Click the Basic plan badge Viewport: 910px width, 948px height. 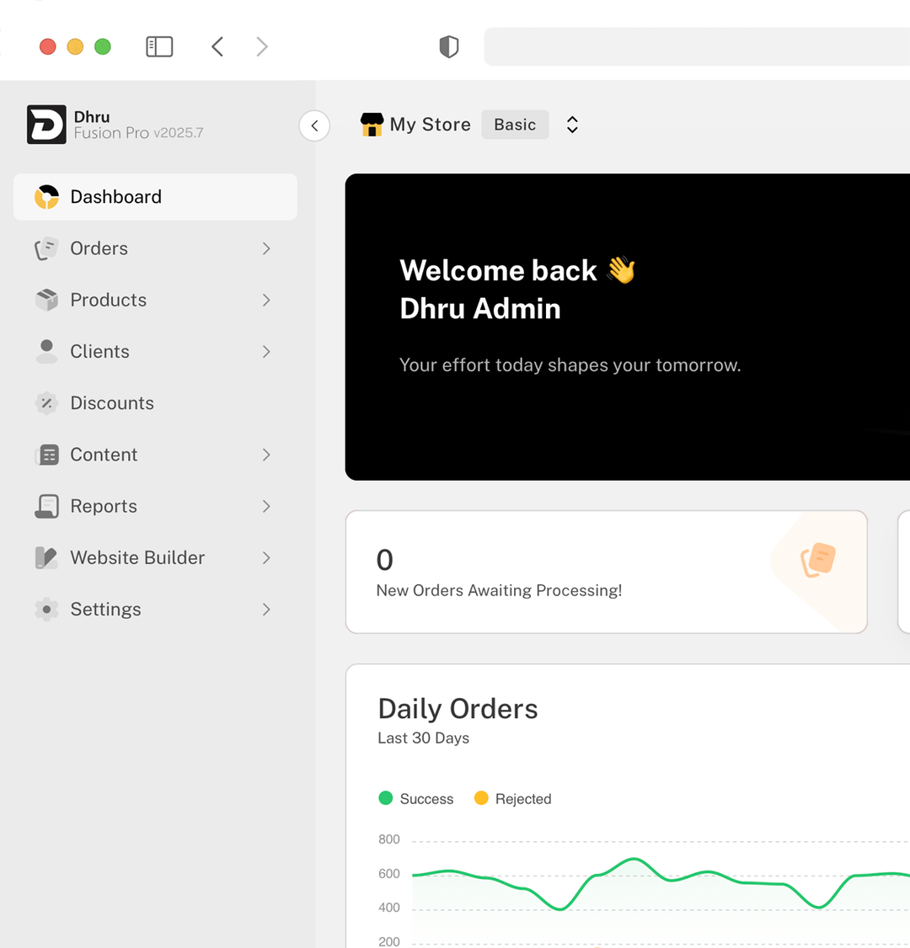pyautogui.click(x=515, y=124)
